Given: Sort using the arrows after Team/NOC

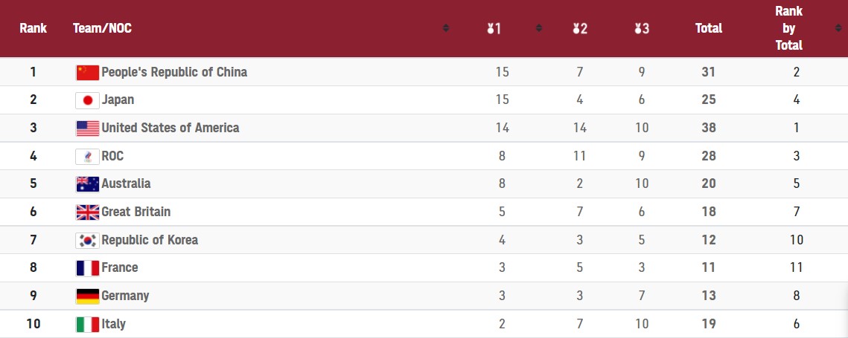Looking at the screenshot, I should (x=445, y=28).
